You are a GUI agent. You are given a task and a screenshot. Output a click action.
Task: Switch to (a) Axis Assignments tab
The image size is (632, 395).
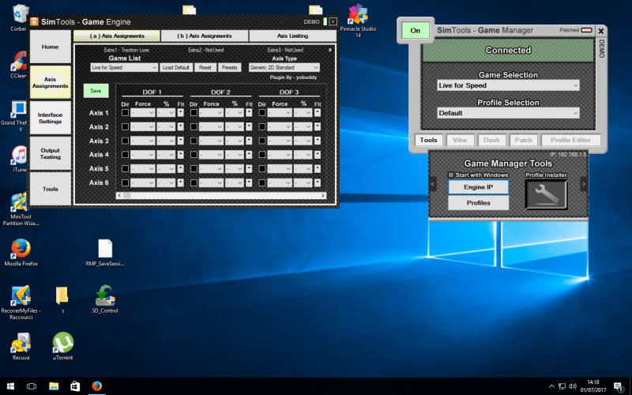click(117, 36)
